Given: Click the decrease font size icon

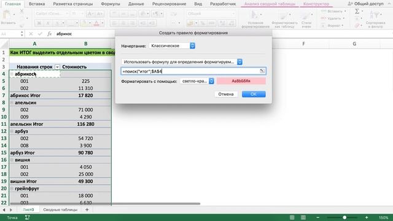Looking at the screenshot, I should point(99,14).
